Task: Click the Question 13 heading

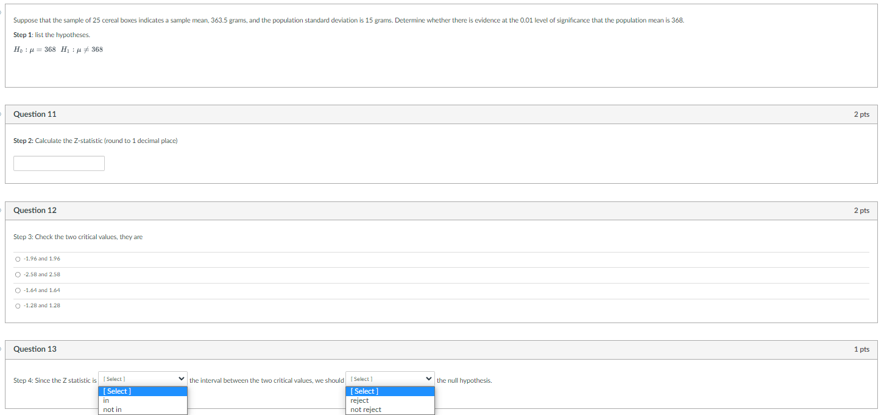Action: pyautogui.click(x=35, y=349)
